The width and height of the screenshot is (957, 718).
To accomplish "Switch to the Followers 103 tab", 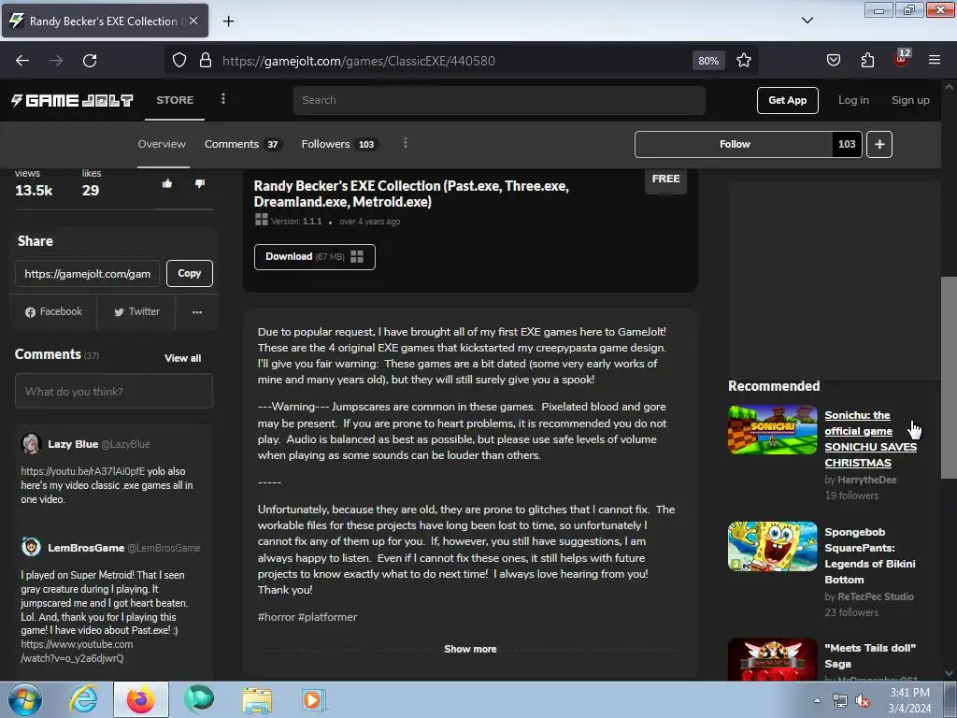I will (x=339, y=144).
